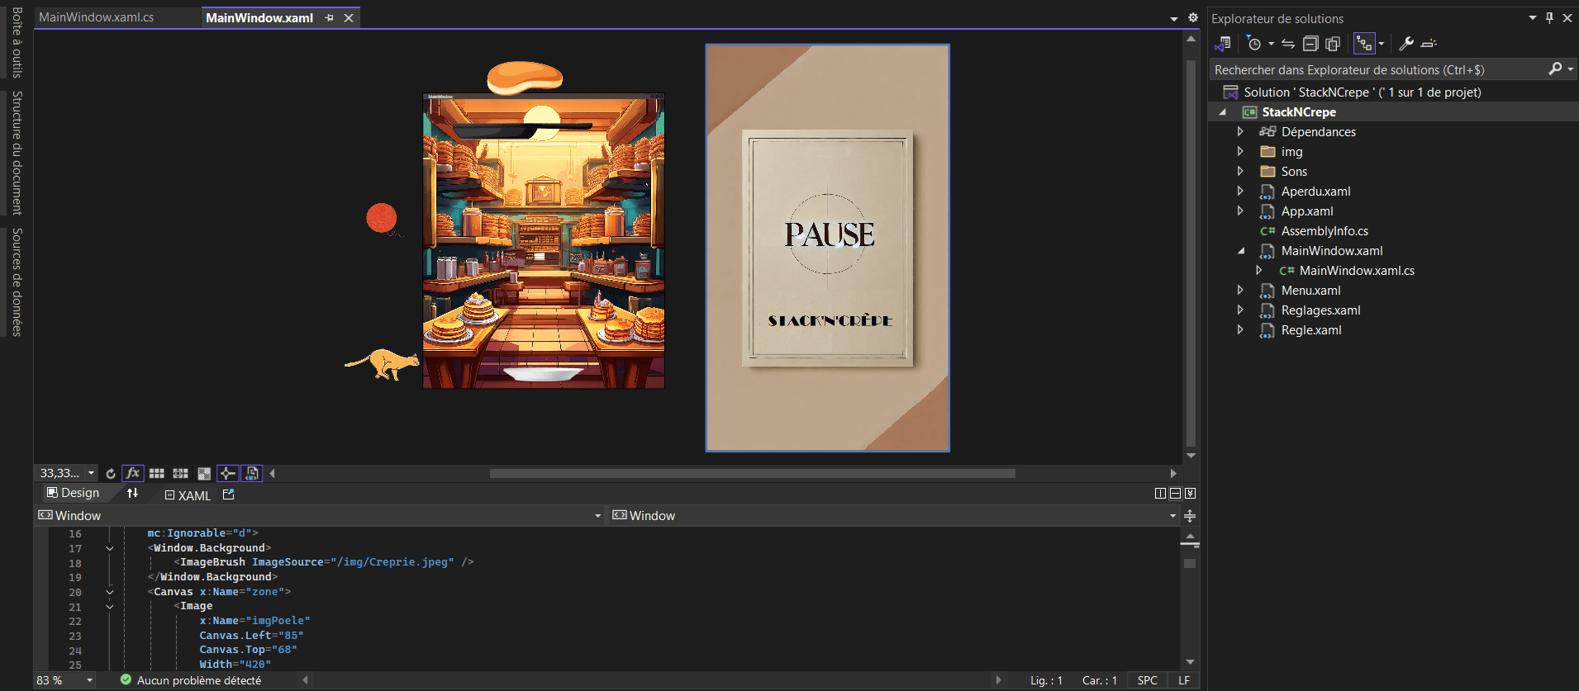The width and height of the screenshot is (1579, 691).
Task: Toggle the artboard checkered background
Action: [204, 474]
